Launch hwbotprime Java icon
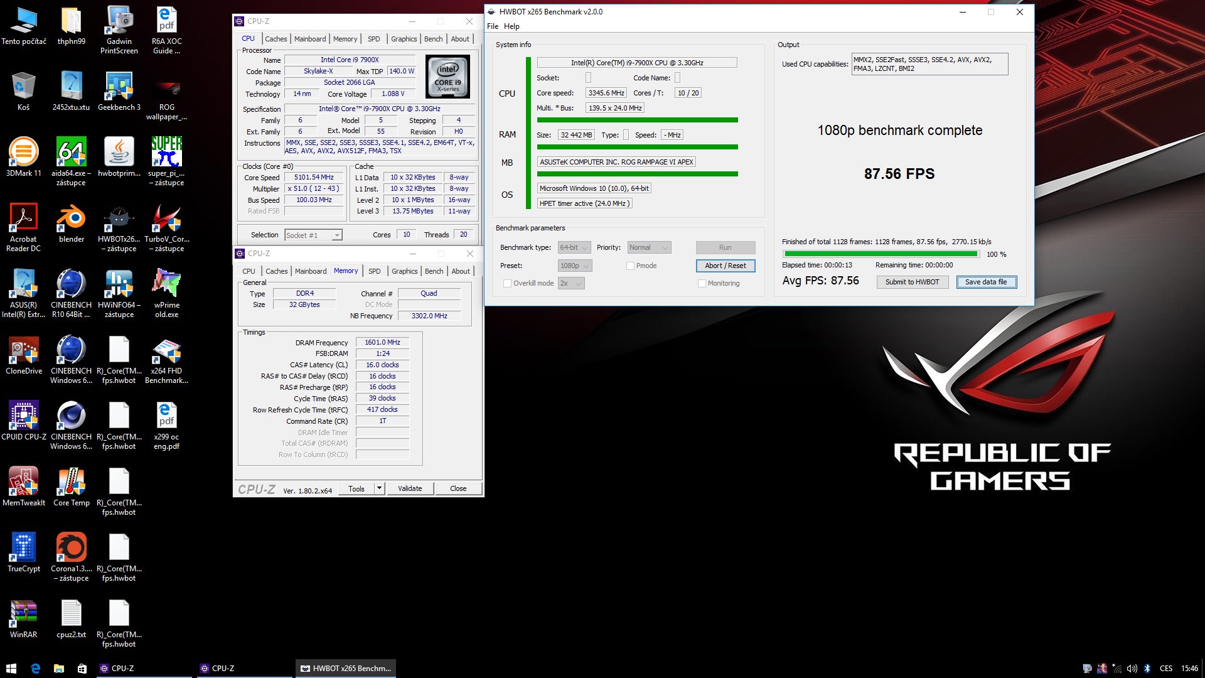Screen dimensions: 1205x678 tap(119, 157)
